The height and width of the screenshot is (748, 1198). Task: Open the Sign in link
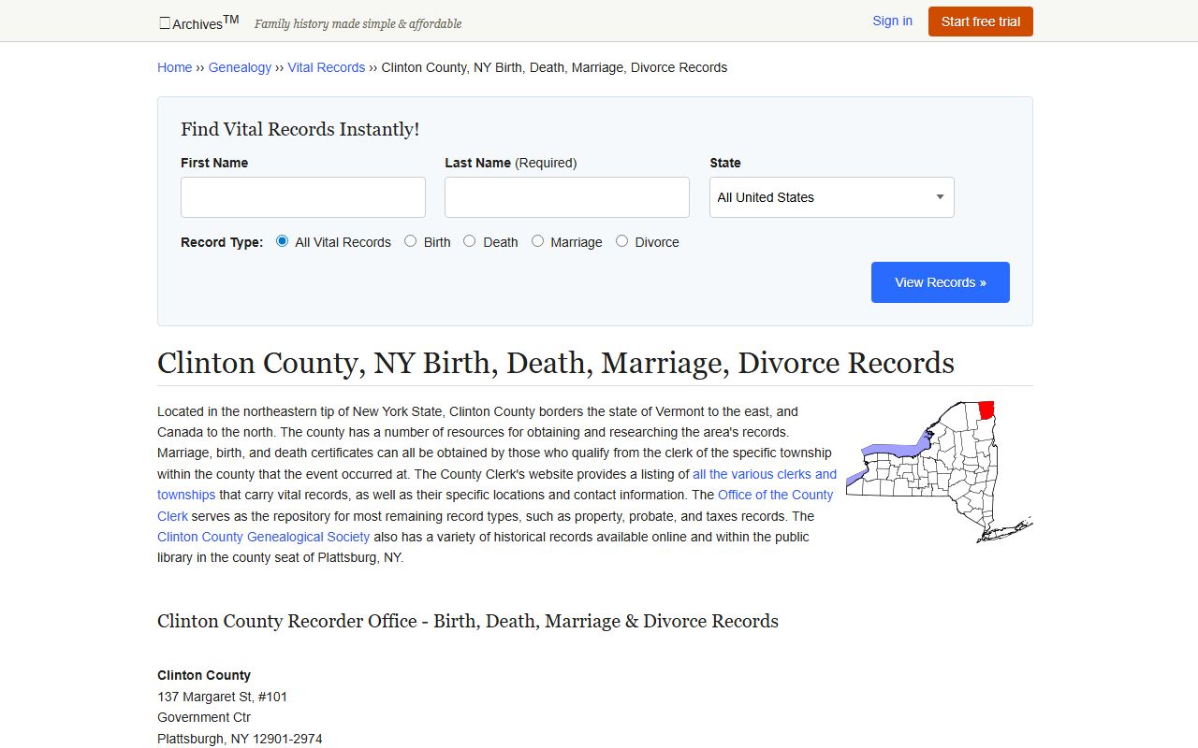(x=892, y=21)
